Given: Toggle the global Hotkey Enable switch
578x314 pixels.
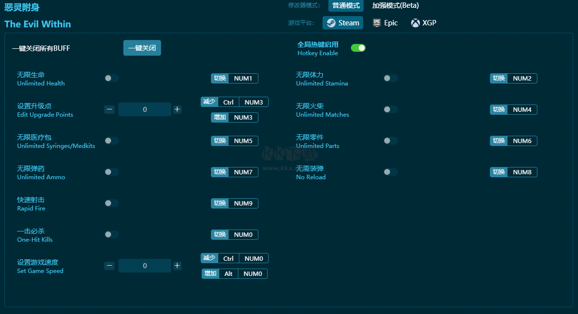Looking at the screenshot, I should (x=358, y=48).
